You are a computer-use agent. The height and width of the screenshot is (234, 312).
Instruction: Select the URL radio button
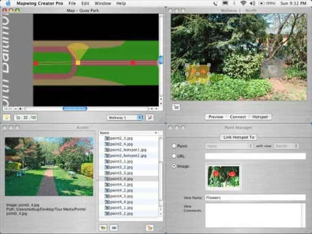(x=174, y=156)
